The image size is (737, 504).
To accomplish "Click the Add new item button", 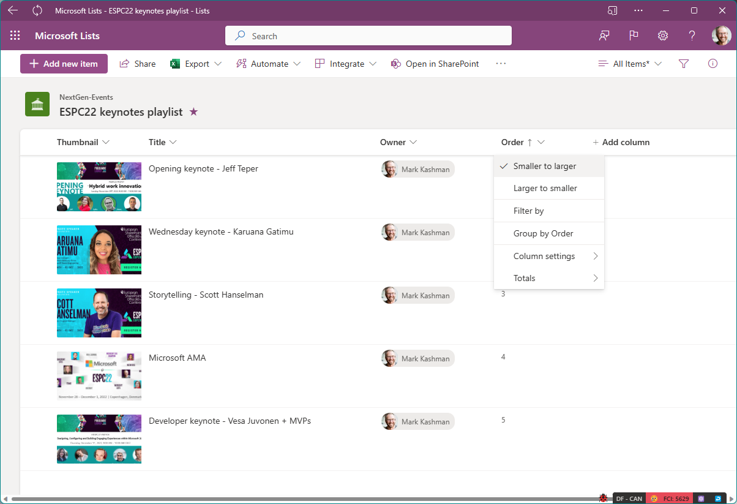I will (64, 63).
